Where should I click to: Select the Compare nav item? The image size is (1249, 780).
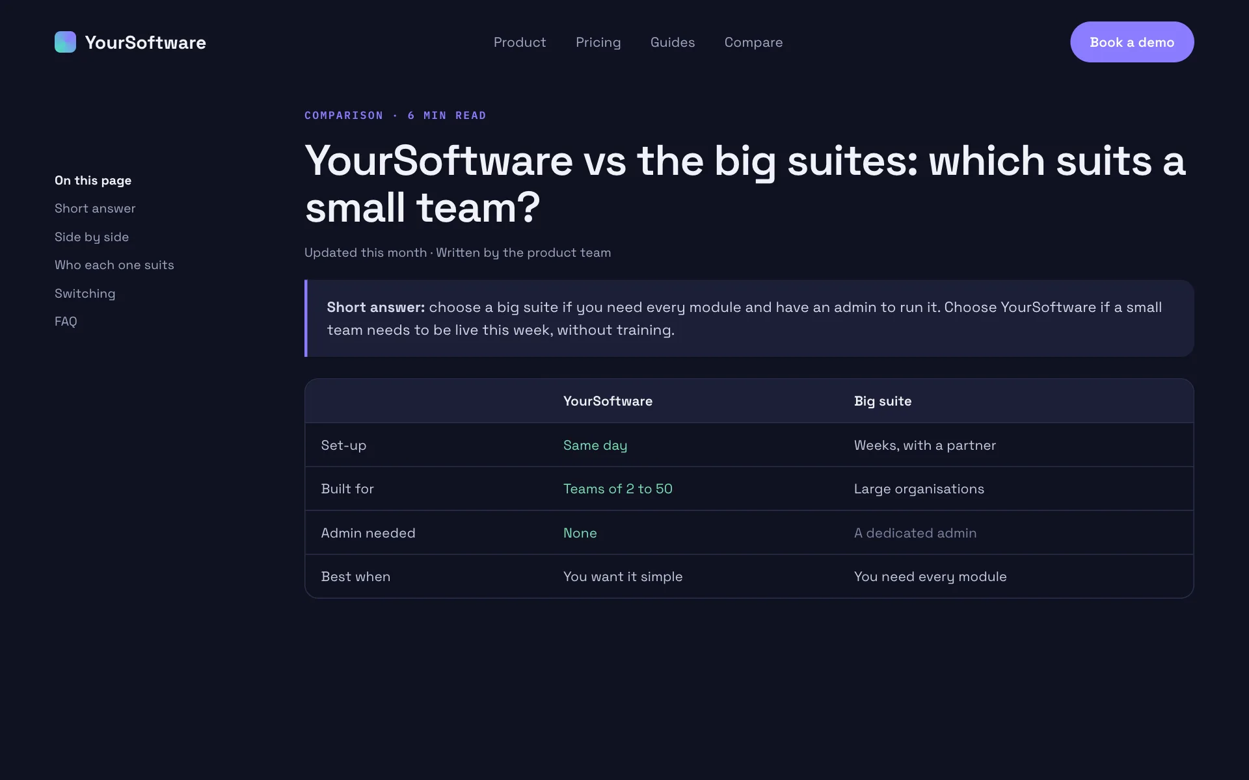tap(753, 42)
